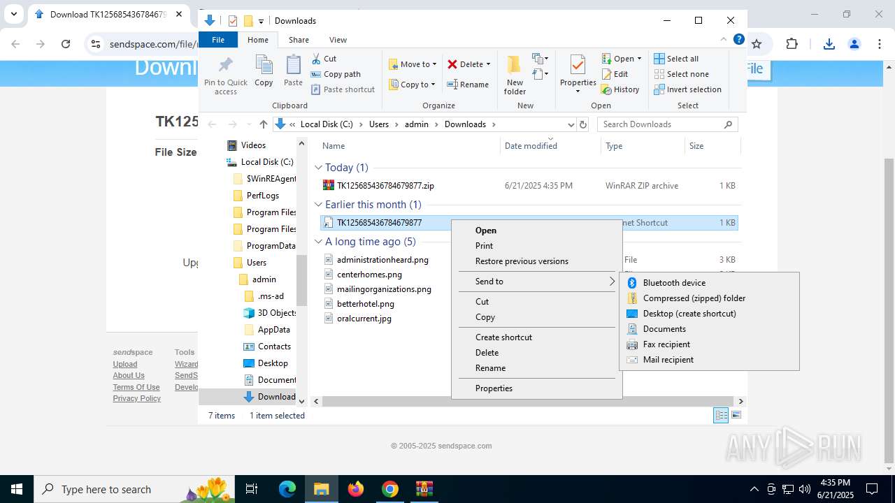This screenshot has width=895, height=503.
Task: Click Select none in ribbon
Action: tap(681, 74)
